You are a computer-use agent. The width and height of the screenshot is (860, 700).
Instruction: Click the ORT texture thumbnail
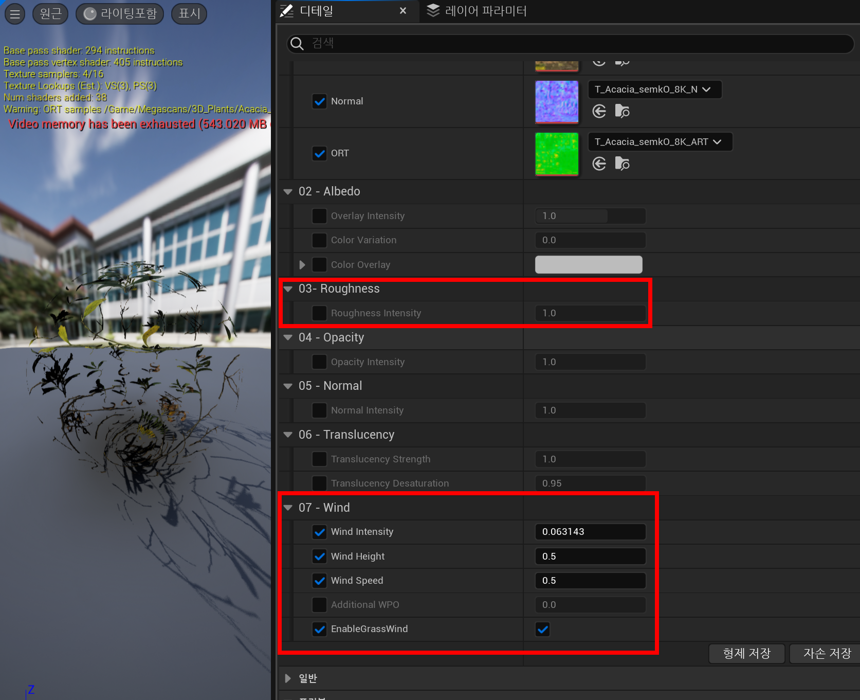tap(557, 154)
